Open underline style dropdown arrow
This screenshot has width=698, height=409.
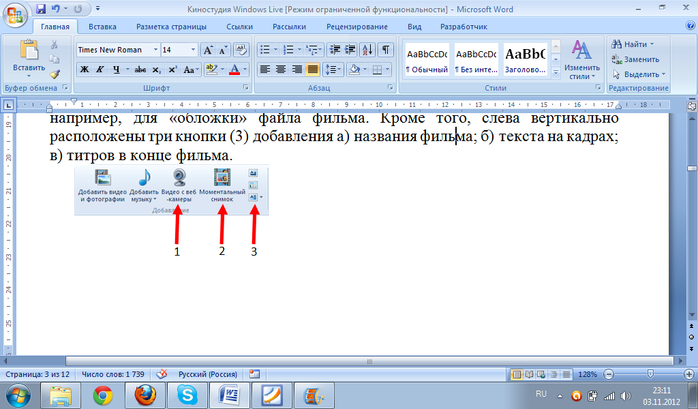click(127, 70)
